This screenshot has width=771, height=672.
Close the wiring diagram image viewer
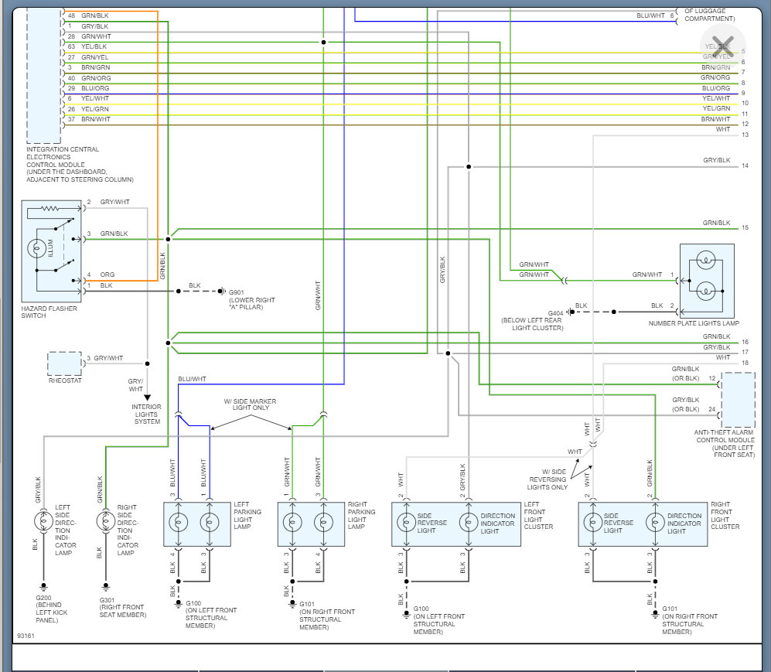(722, 44)
